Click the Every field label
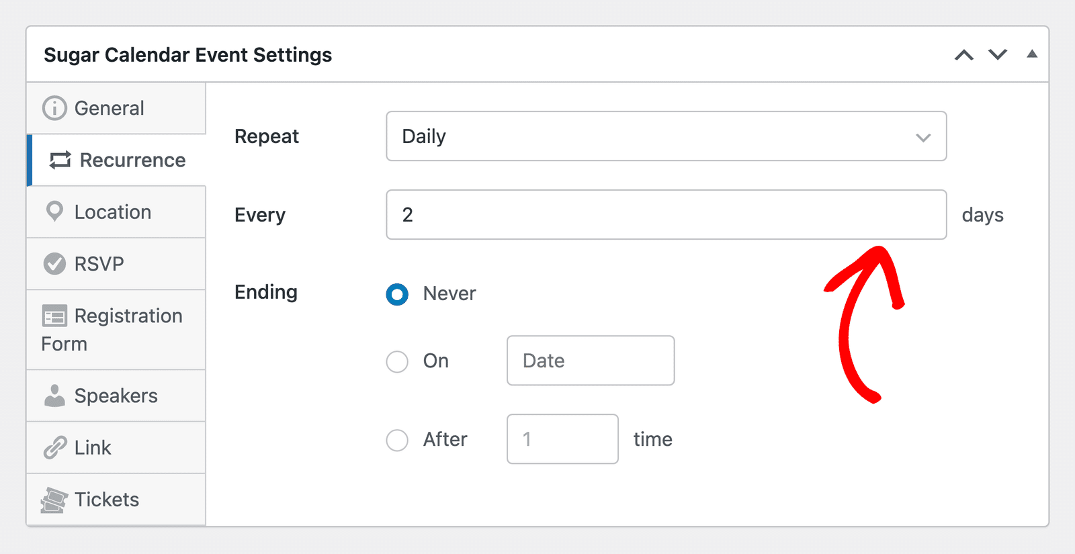 point(259,215)
